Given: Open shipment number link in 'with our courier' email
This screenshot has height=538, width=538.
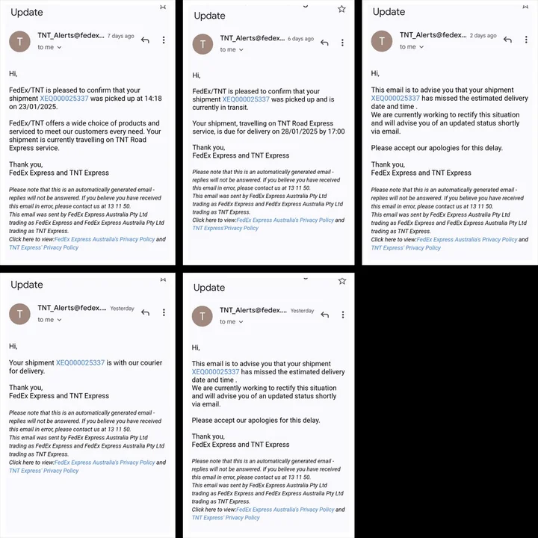Looking at the screenshot, I should [80, 362].
